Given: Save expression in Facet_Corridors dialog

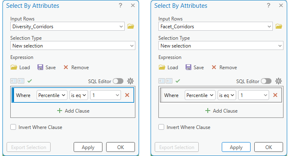Looking at the screenshot, I should tap(195, 68).
